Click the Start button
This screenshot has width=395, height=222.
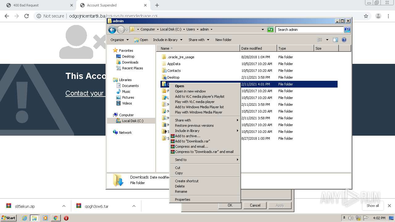point(9,218)
